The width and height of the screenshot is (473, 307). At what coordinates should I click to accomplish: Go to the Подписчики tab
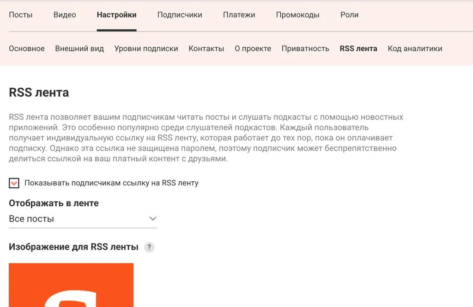coord(180,15)
